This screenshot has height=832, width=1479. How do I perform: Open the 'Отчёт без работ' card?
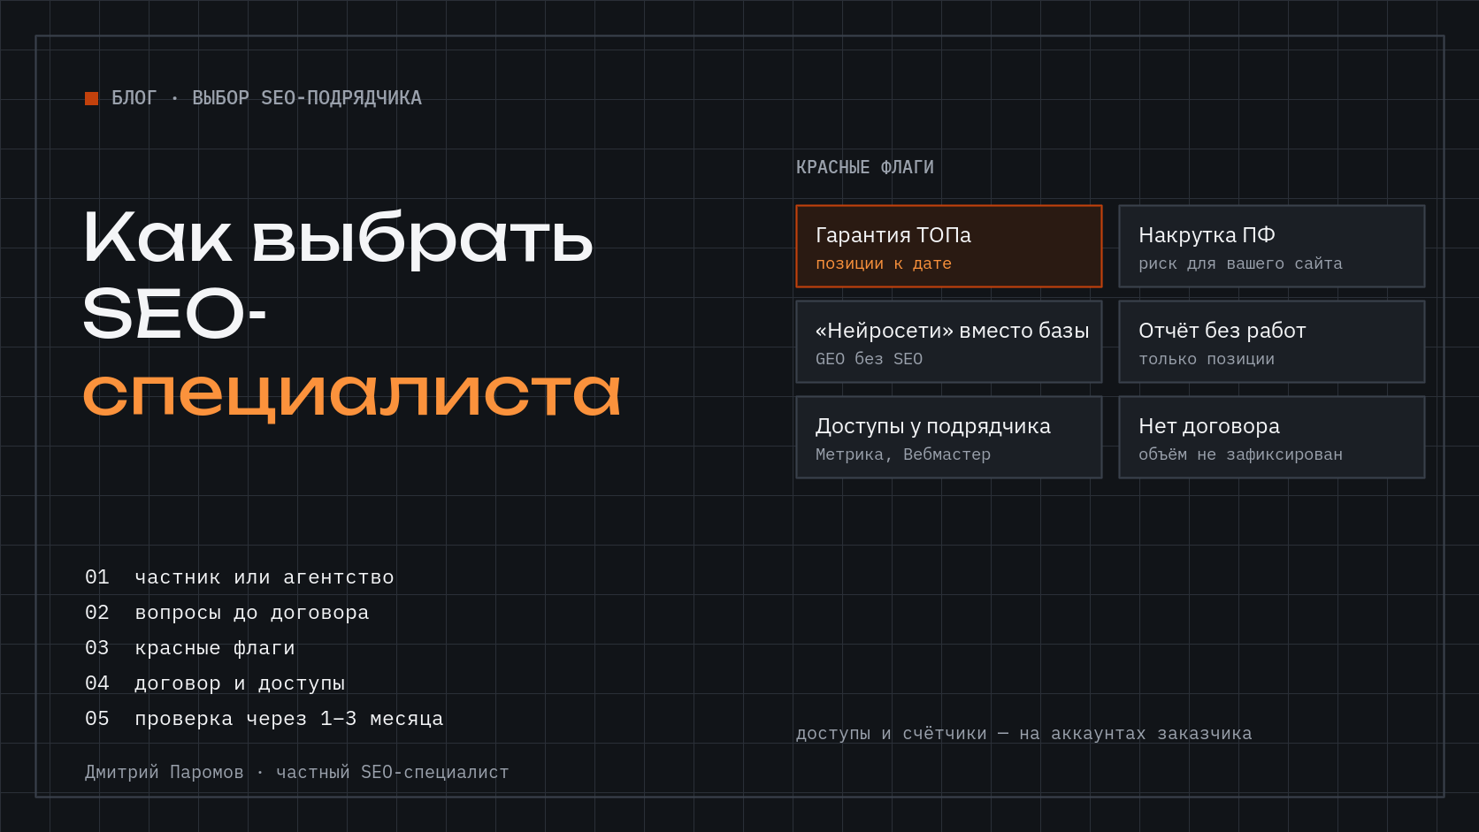1272,342
